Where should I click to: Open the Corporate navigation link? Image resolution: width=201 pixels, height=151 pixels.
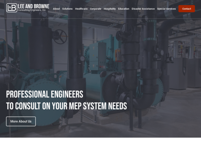pyautogui.click(x=95, y=9)
